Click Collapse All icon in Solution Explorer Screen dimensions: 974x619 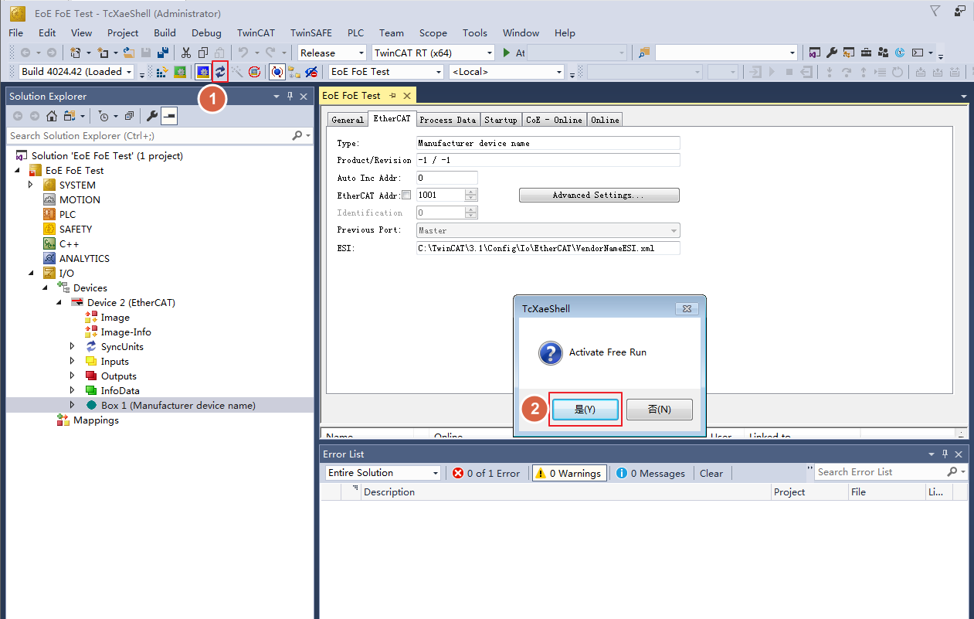click(x=129, y=116)
